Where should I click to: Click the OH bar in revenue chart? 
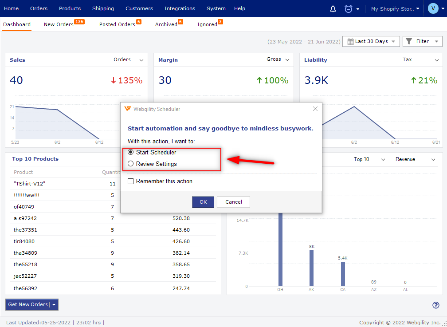pyautogui.click(x=281, y=249)
